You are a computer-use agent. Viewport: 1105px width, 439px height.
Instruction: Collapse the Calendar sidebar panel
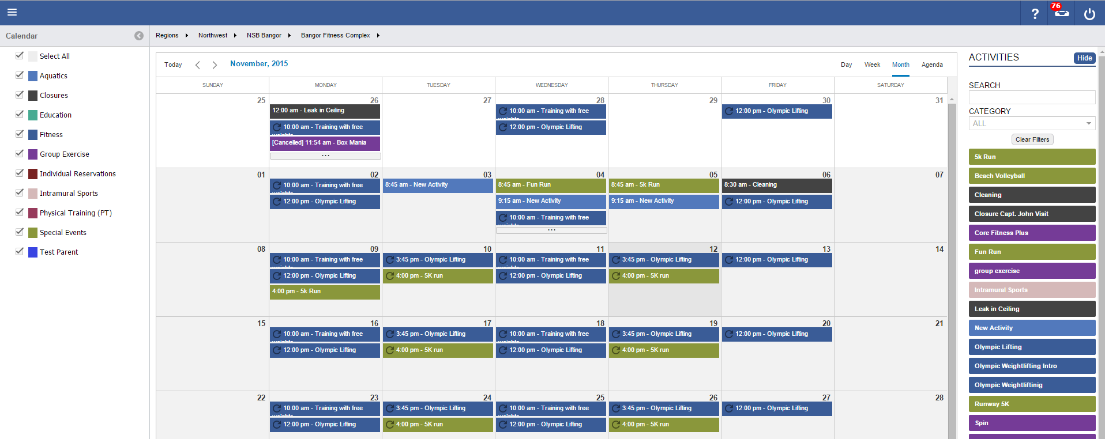[139, 36]
